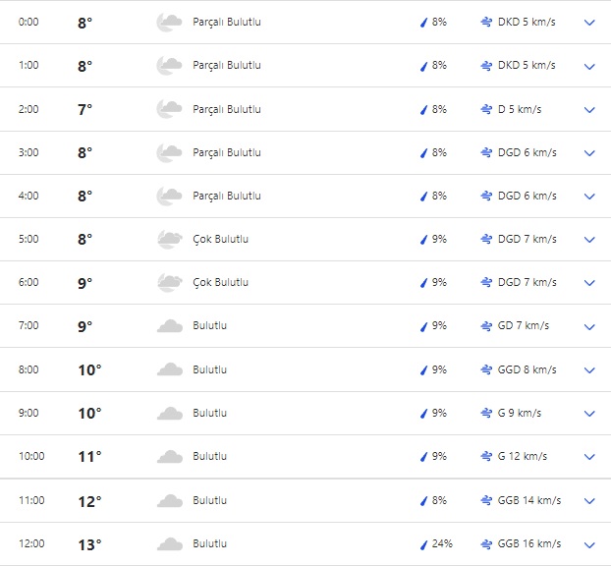Click the cloud icon in 10:00 row
Screen dimensions: 611x566
tap(169, 457)
